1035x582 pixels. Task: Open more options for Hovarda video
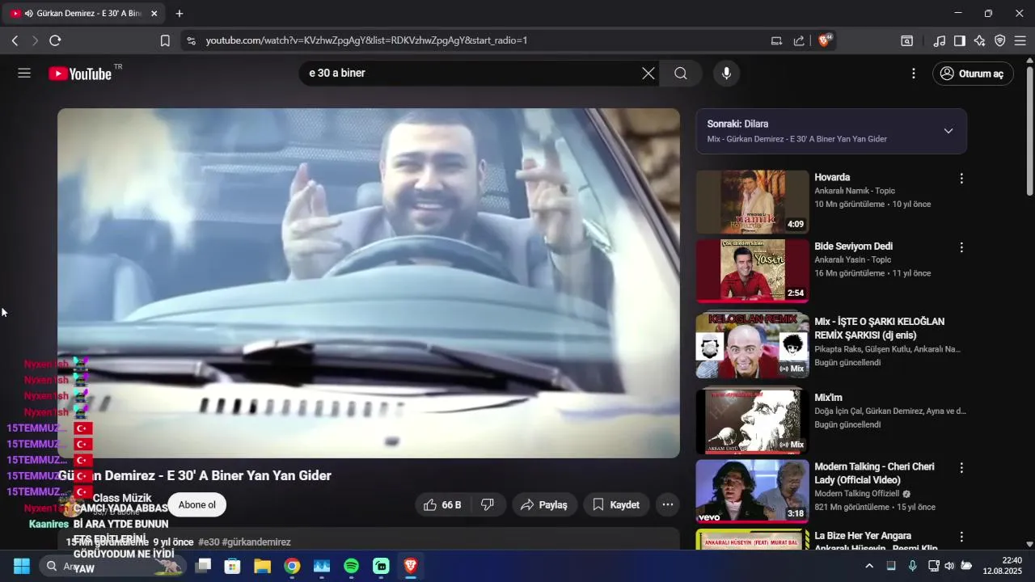961,179
